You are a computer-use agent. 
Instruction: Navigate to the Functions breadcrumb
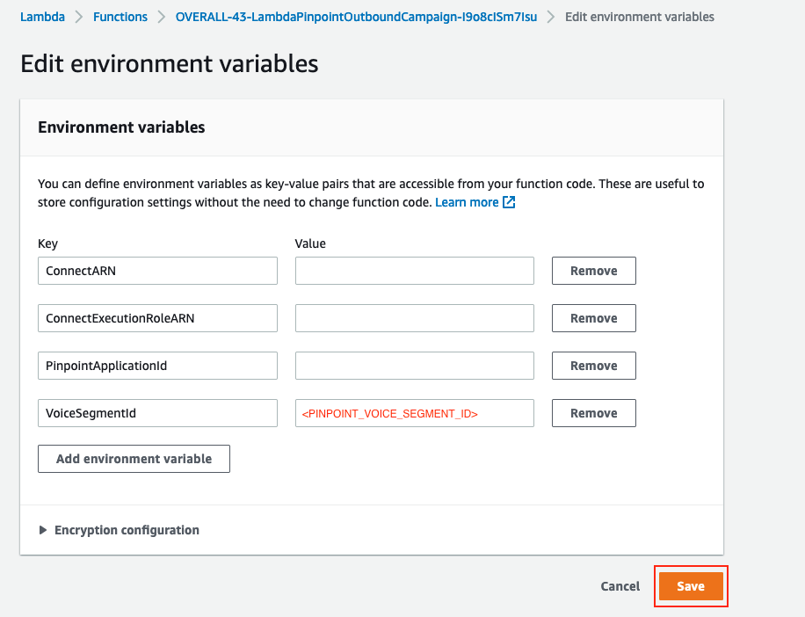(120, 16)
